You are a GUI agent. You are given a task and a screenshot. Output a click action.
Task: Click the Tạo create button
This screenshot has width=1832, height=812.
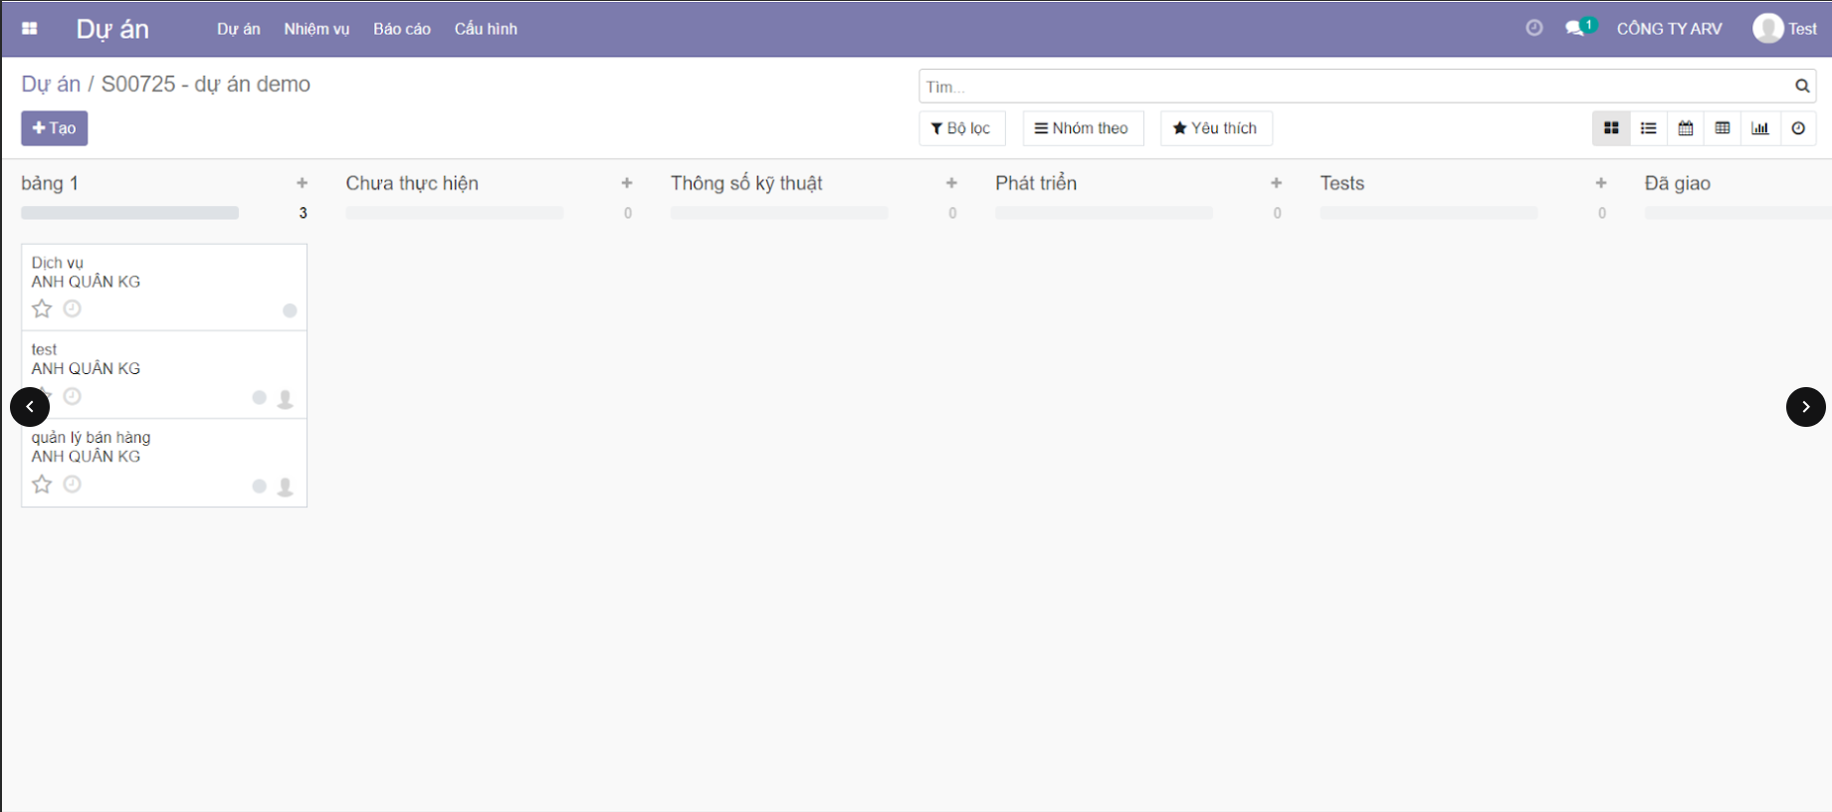(x=55, y=128)
